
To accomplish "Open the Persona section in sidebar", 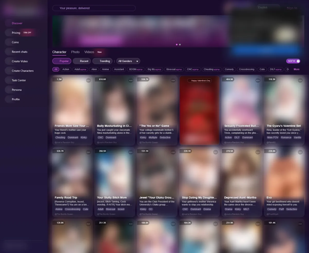I will pyautogui.click(x=16, y=90).
